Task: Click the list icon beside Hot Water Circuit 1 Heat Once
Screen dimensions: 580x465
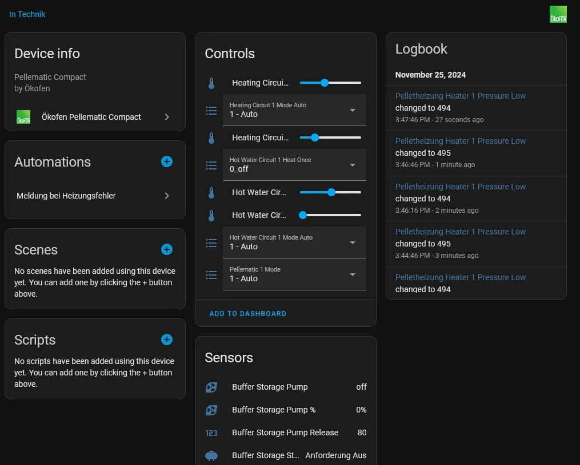Action: click(x=211, y=165)
